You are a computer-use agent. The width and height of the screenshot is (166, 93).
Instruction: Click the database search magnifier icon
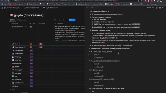point(64,20)
